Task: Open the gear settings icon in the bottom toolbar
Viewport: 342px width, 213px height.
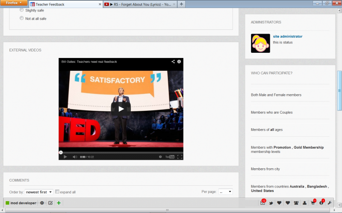Action: tap(42, 203)
